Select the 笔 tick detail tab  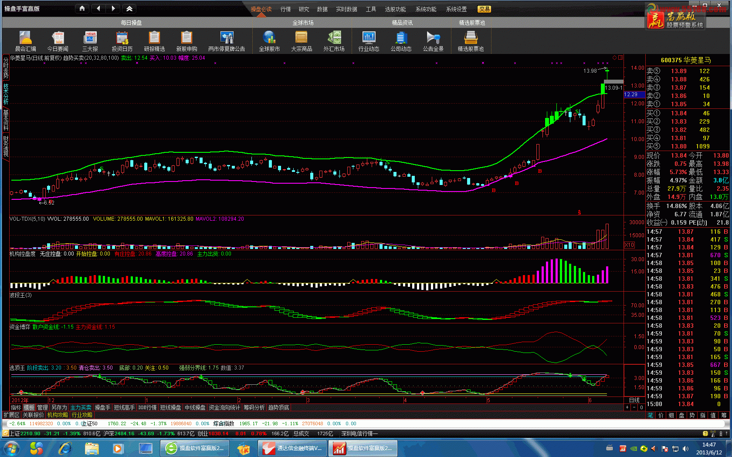650,415
